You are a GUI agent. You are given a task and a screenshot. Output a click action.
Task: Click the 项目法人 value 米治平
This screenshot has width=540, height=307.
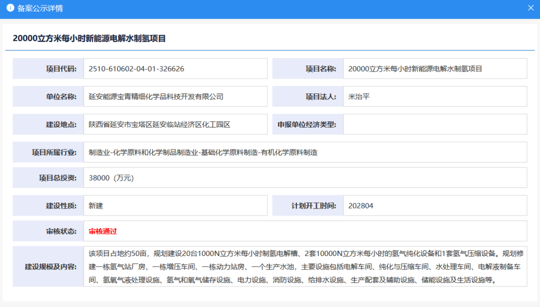click(359, 96)
